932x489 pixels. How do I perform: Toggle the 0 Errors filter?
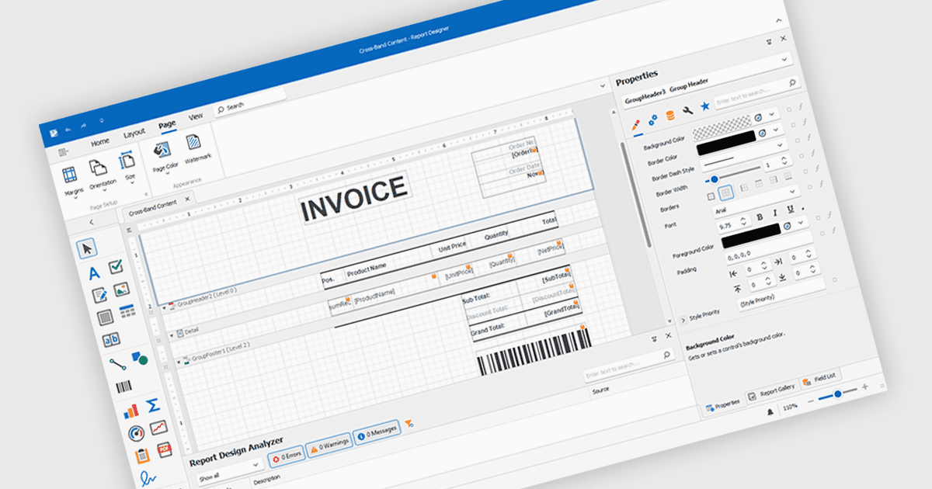pos(286,456)
